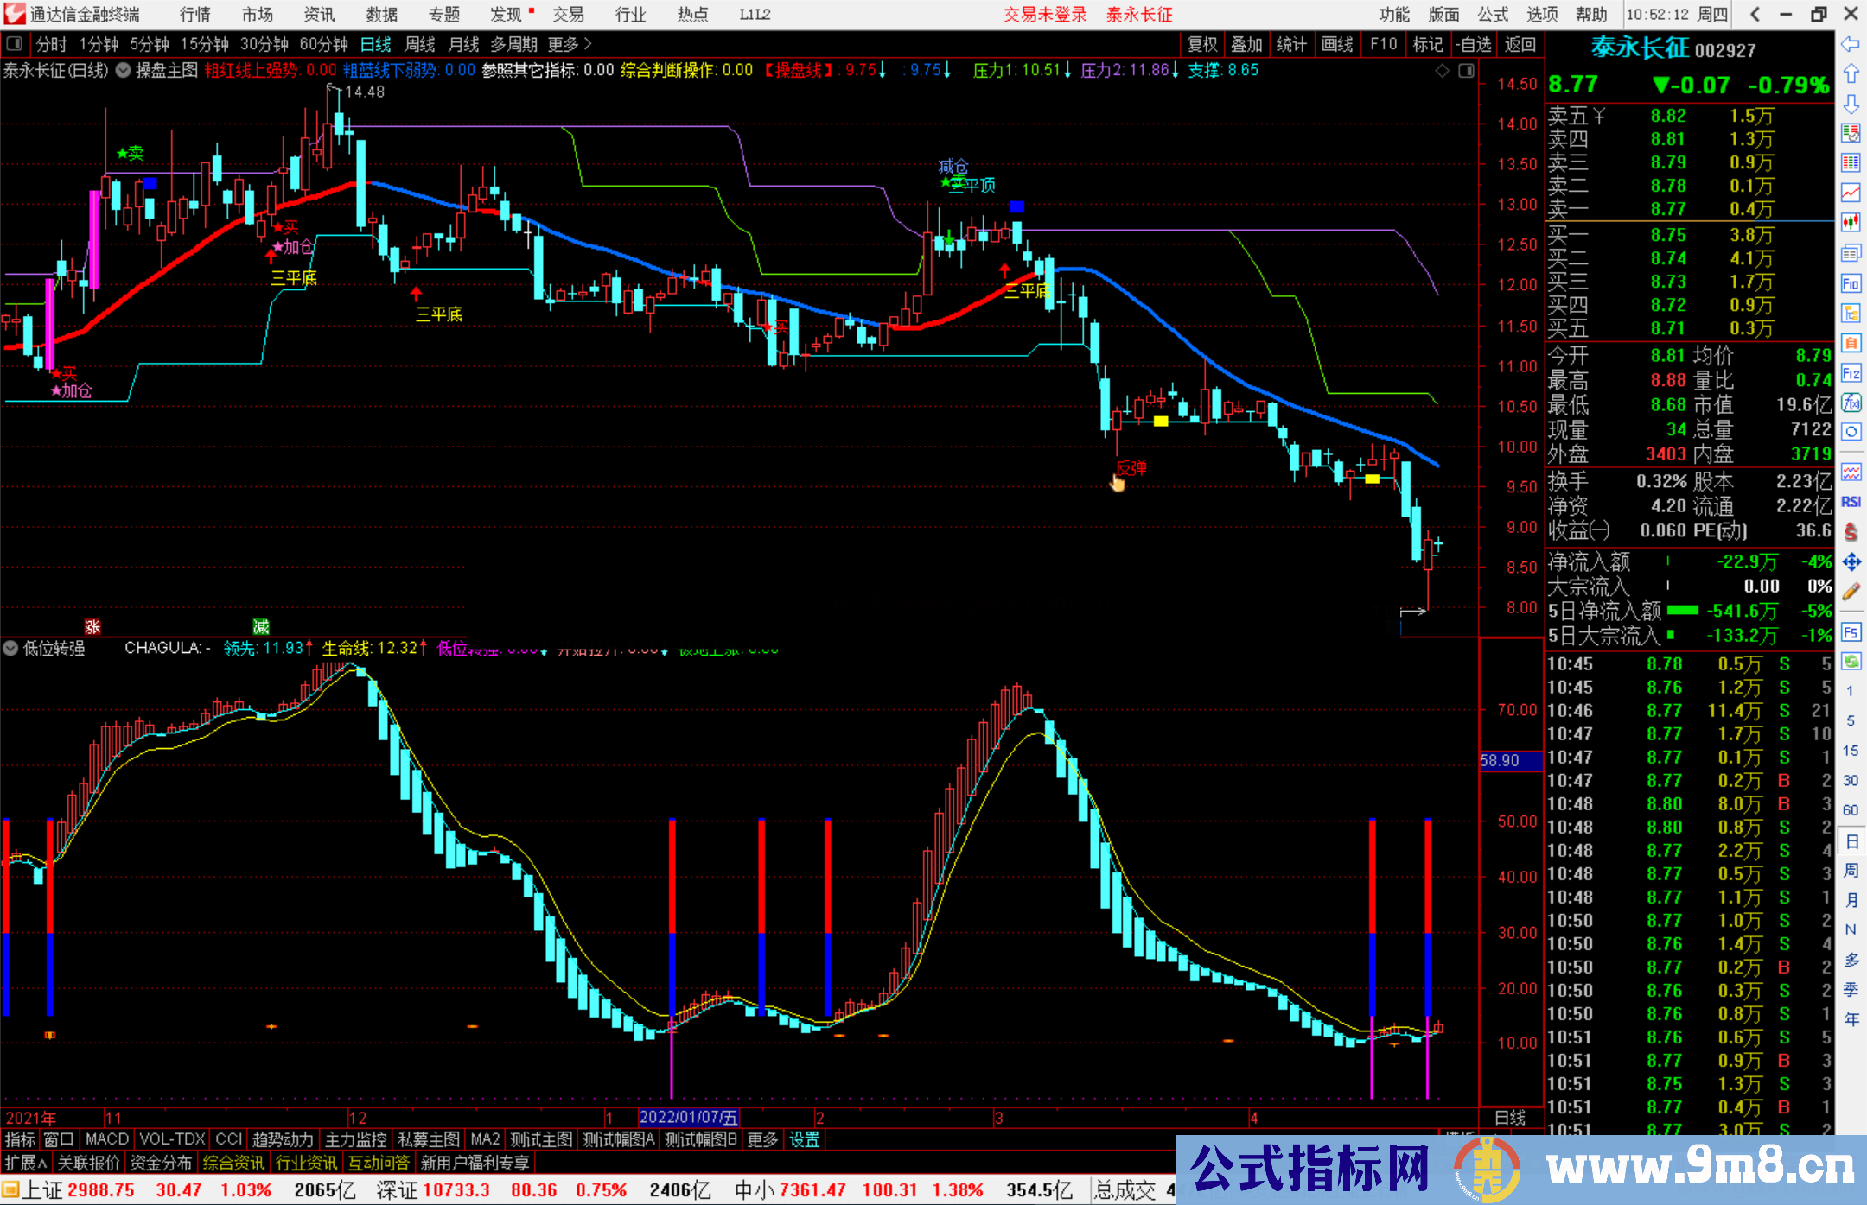
Task: Toggle the 低位转强 sub-chart round button
Action: coord(10,648)
